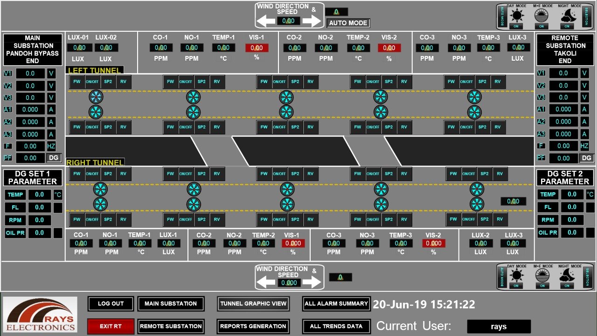Click the Night Mode moon icon in bottom panel
Viewport: 597px width, 336px height.
click(x=568, y=276)
